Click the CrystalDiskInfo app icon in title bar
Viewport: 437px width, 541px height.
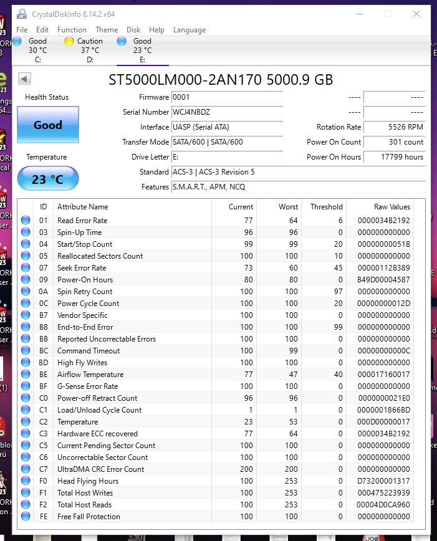22,14
